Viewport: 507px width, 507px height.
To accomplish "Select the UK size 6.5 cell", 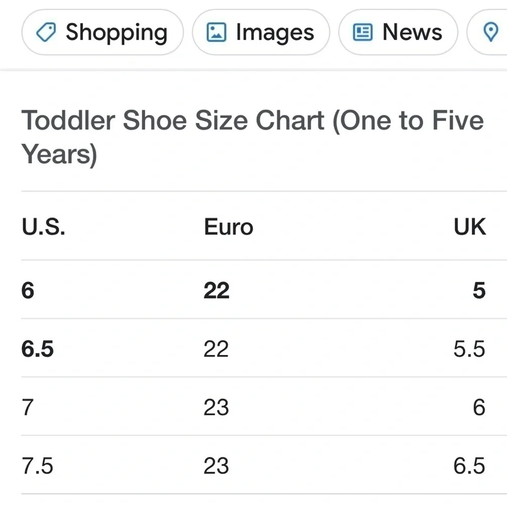I will (469, 466).
